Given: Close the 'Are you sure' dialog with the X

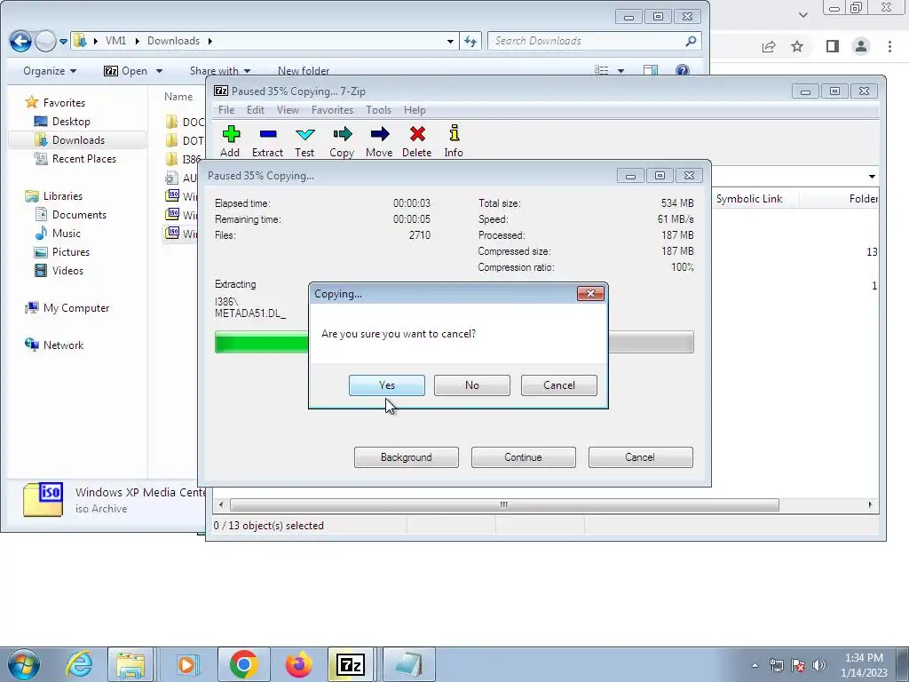Looking at the screenshot, I should pyautogui.click(x=590, y=293).
